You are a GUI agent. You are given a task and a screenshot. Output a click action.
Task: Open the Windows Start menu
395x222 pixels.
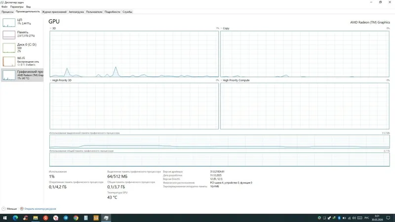pyautogui.click(x=5, y=218)
